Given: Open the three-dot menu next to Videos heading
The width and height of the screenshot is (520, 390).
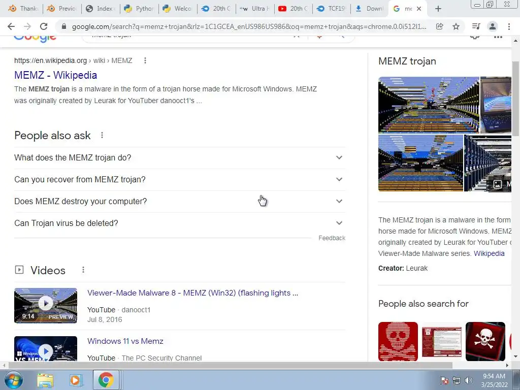Looking at the screenshot, I should tap(83, 270).
